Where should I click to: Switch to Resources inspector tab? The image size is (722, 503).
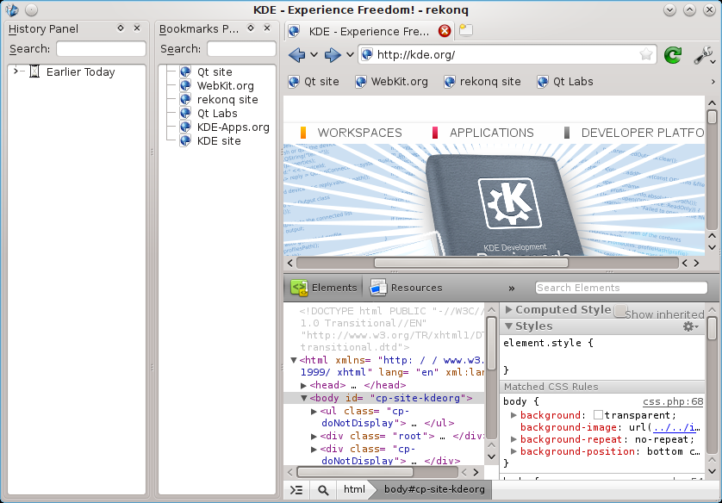click(x=406, y=288)
